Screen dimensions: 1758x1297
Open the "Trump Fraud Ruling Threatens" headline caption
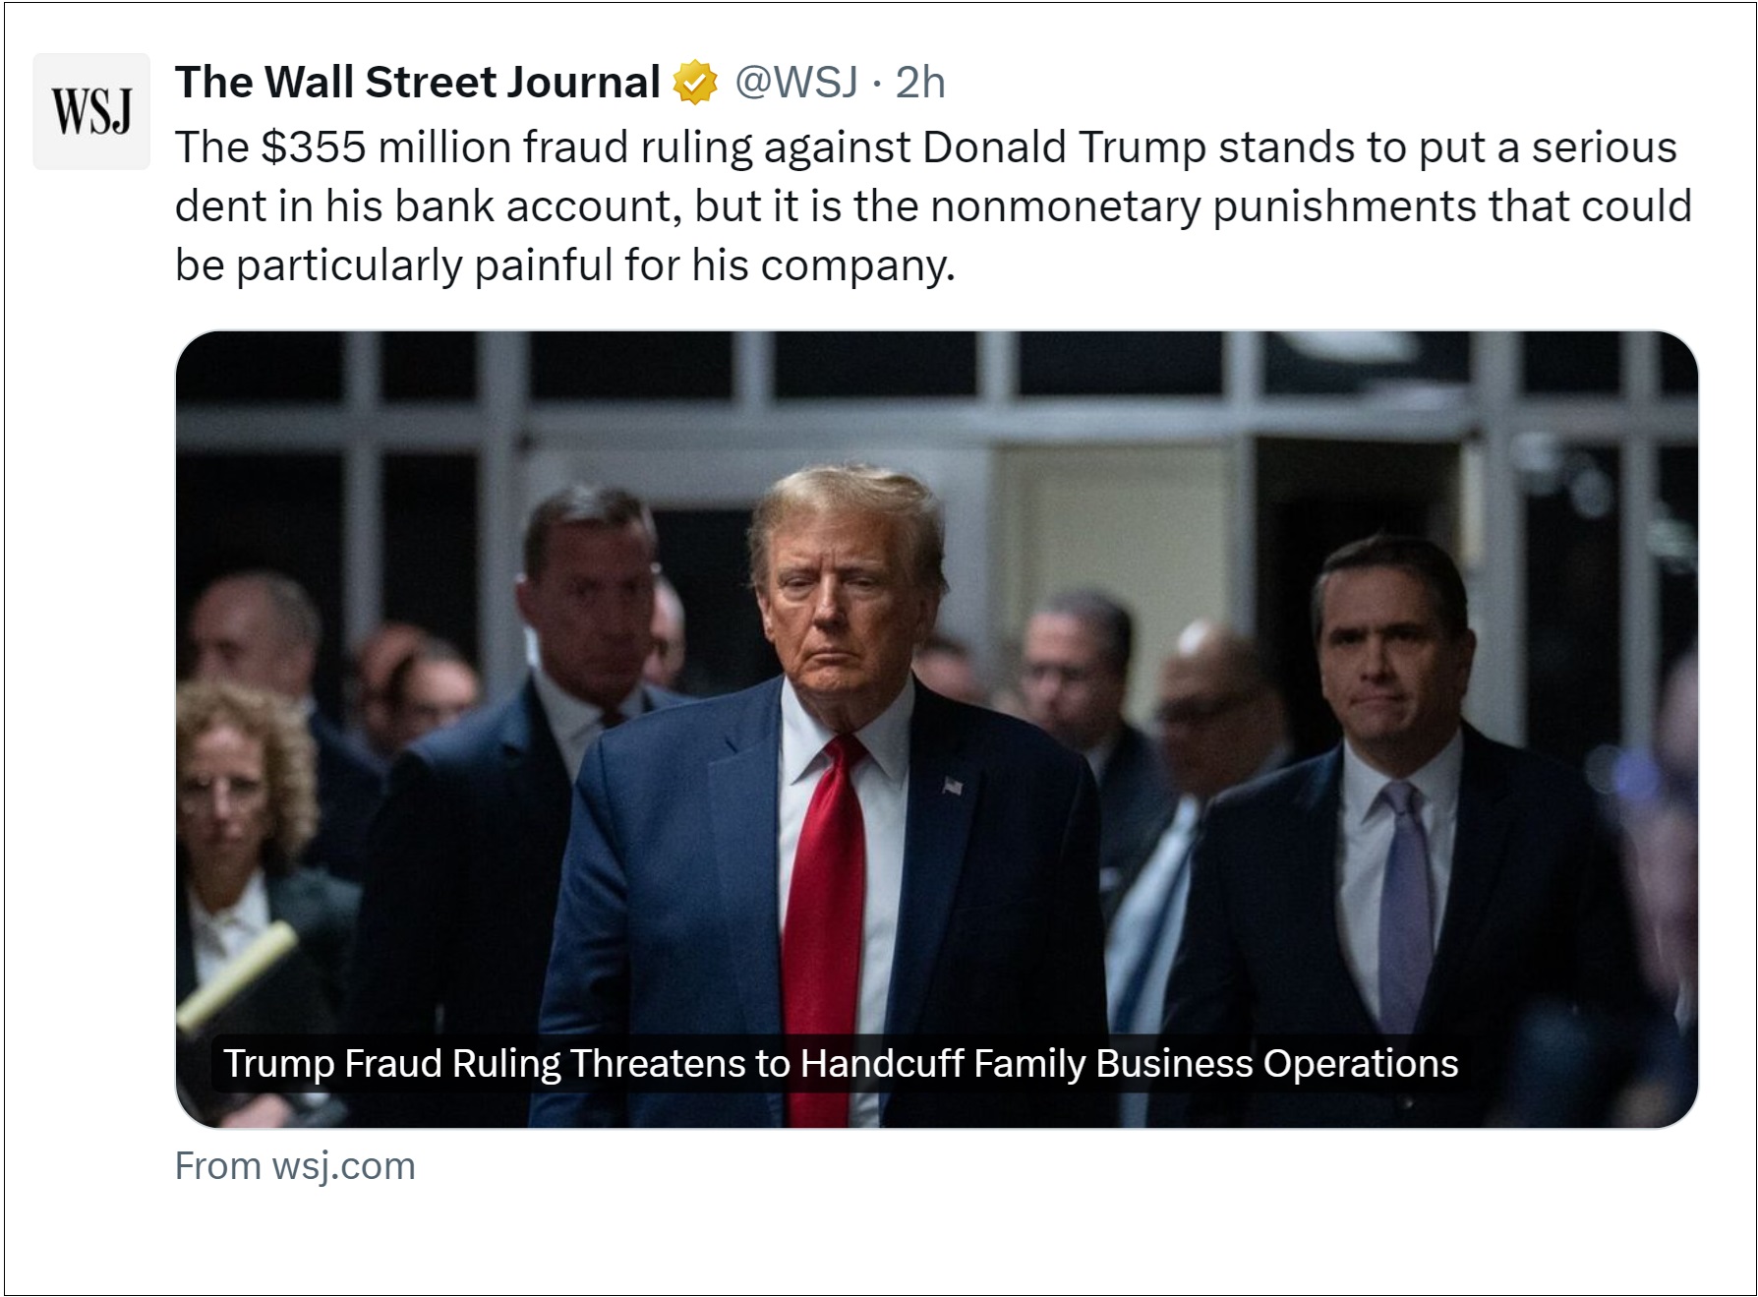[x=840, y=1064]
